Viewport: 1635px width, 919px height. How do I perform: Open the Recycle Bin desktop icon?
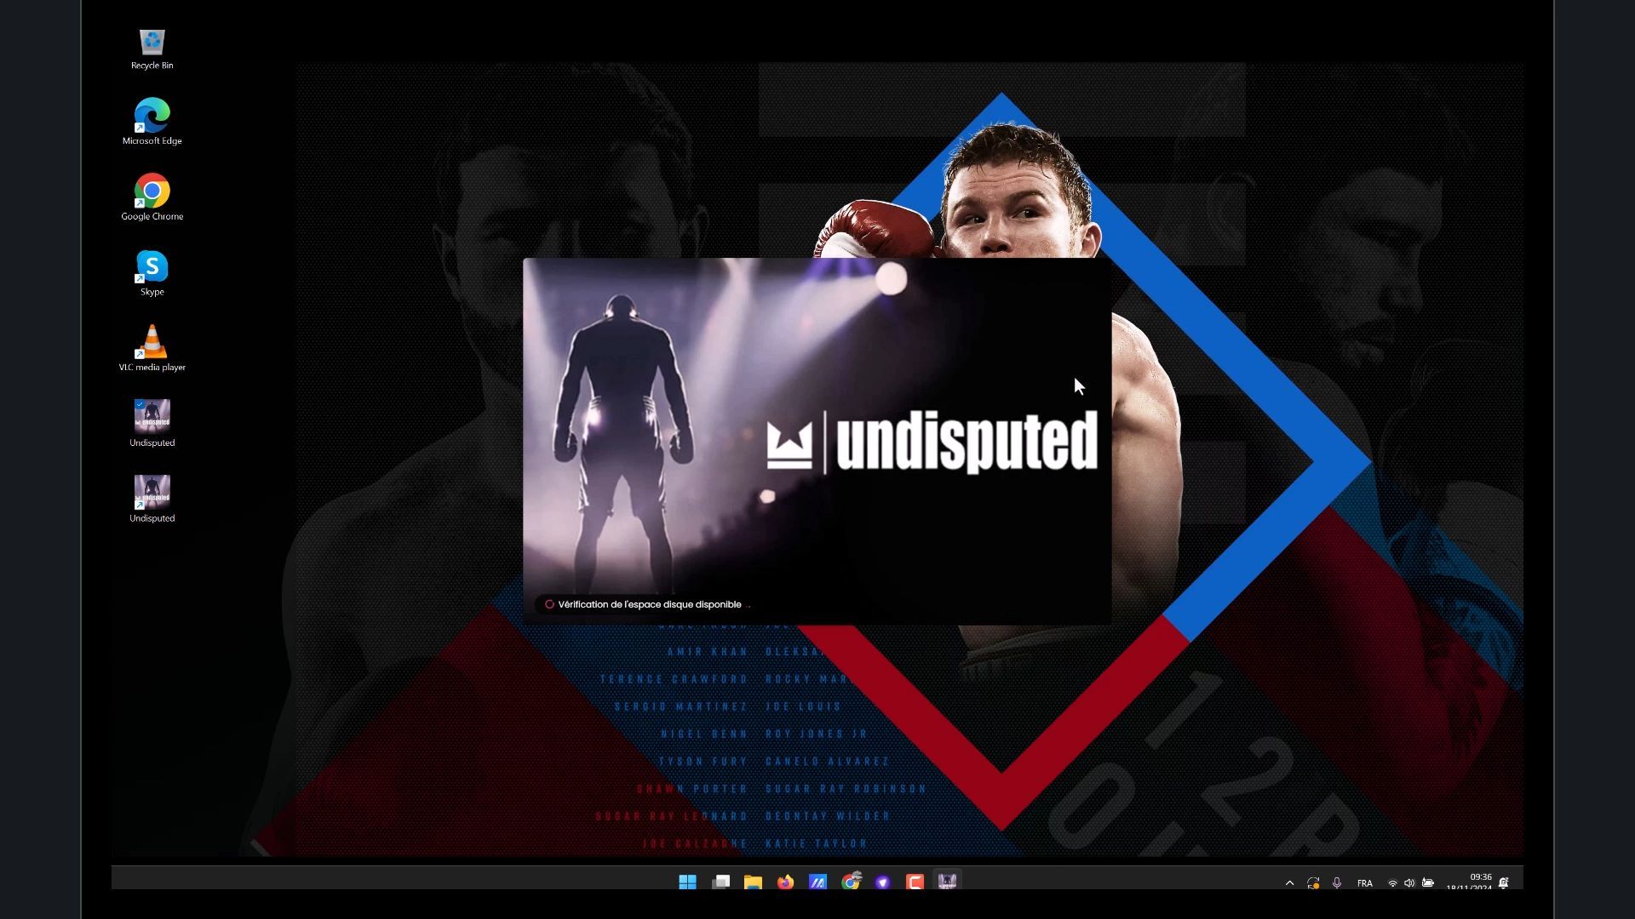pyautogui.click(x=152, y=49)
